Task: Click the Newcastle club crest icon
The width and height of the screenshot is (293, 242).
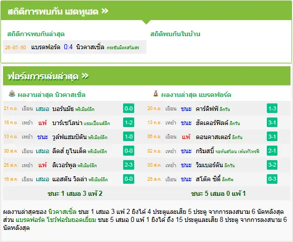Action: [x=12, y=94]
